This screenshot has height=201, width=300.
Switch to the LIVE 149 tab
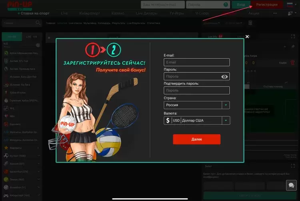pyautogui.click(x=32, y=37)
